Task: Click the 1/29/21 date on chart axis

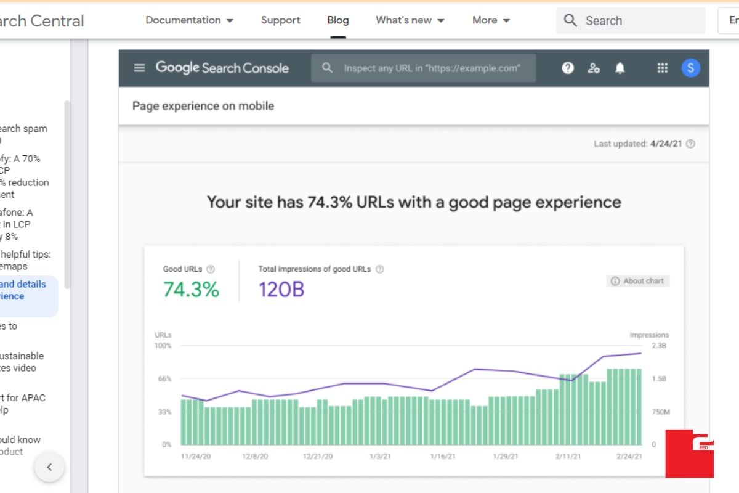Action: pyautogui.click(x=506, y=457)
